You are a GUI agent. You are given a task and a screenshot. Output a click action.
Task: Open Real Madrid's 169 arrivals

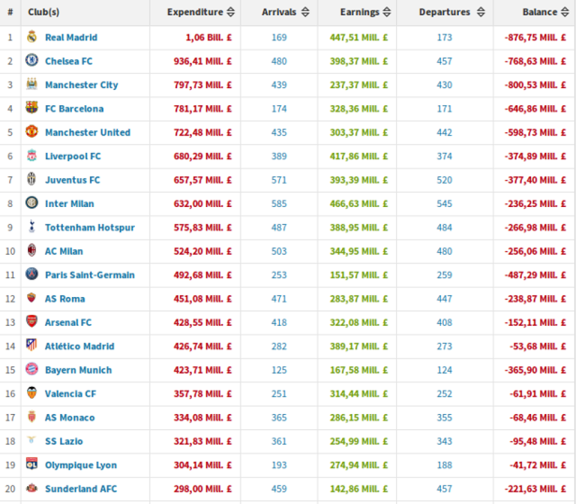279,38
